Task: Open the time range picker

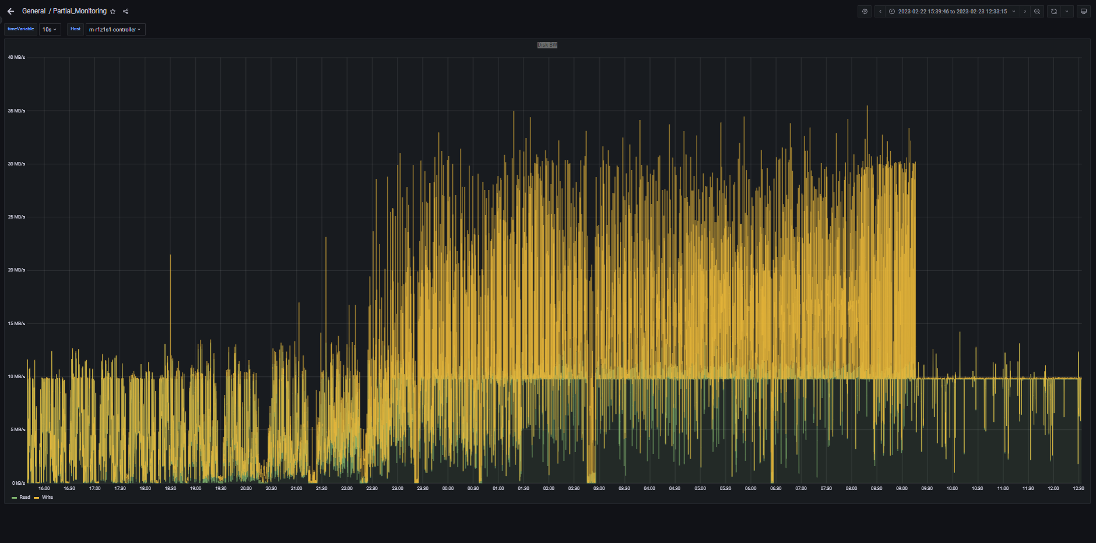Action: 952,11
